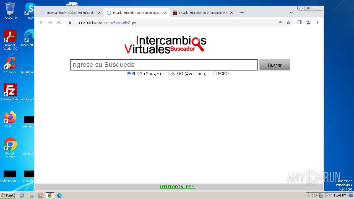Open Action Center flag icon
This screenshot has height=199, width=354.
tap(328, 195)
